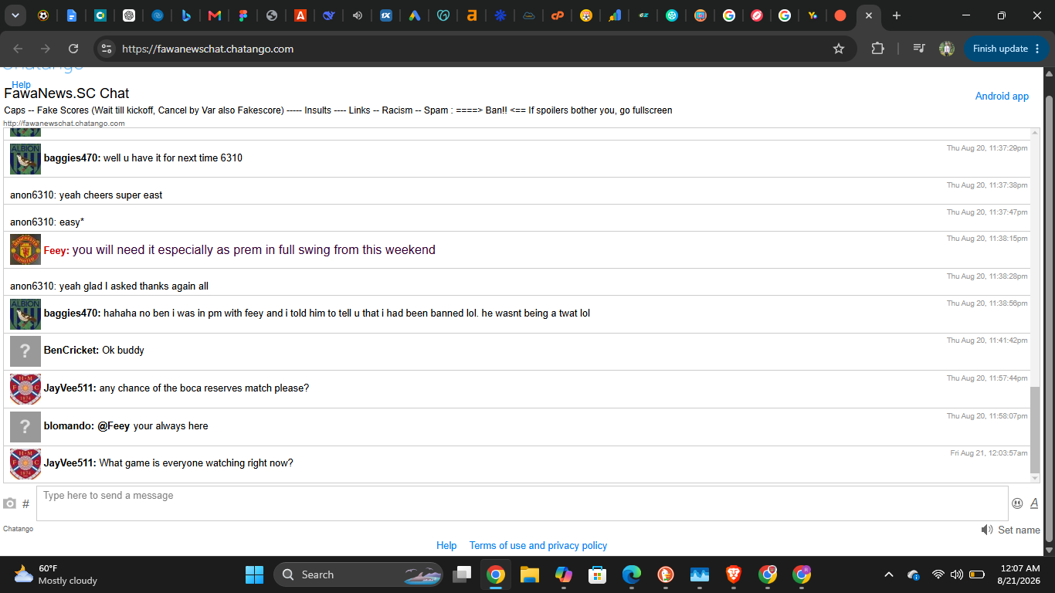The image size is (1055, 593).
Task: Click the fawanewschat.chatango.com URL under the title
Action: tap(64, 124)
